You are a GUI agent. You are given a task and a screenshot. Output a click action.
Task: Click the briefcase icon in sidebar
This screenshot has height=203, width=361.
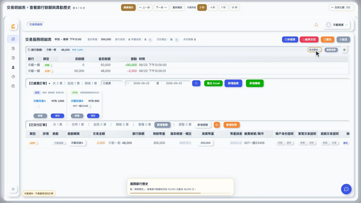[x=13, y=86]
